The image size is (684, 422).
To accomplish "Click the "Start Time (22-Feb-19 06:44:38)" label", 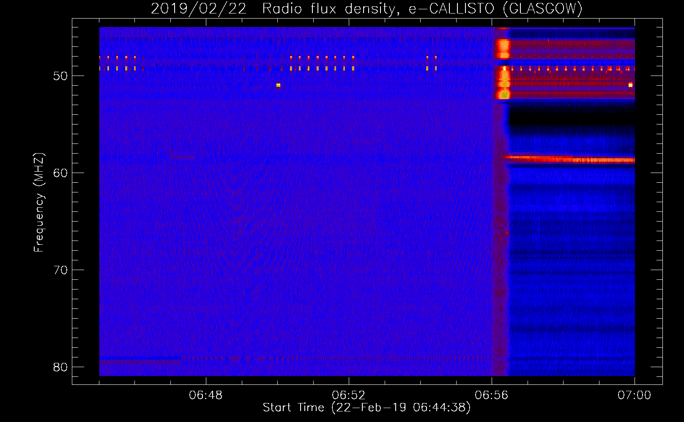I will (x=367, y=408).
